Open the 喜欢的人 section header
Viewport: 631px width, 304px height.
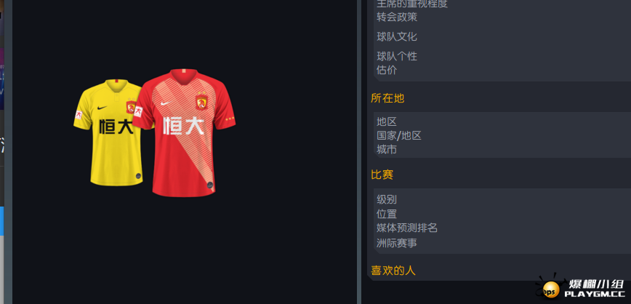(393, 271)
